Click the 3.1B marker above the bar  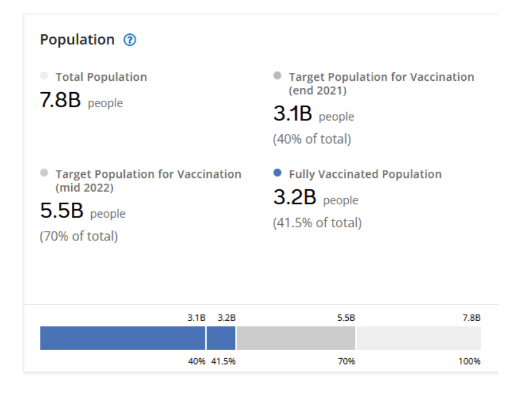tap(197, 318)
